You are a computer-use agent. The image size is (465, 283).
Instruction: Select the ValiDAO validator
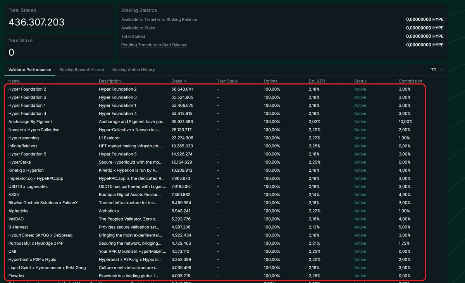click(16, 219)
